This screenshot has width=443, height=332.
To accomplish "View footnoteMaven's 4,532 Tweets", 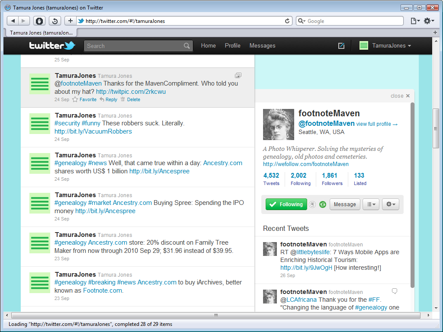I will (271, 179).
